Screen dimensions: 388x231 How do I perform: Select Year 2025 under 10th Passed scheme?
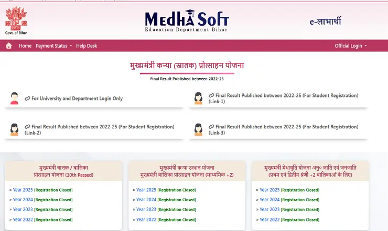click(22, 190)
